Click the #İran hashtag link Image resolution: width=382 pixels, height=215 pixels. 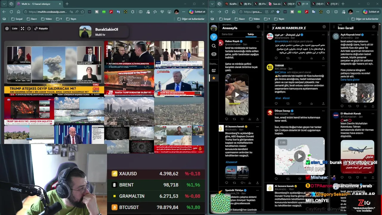(x=278, y=98)
